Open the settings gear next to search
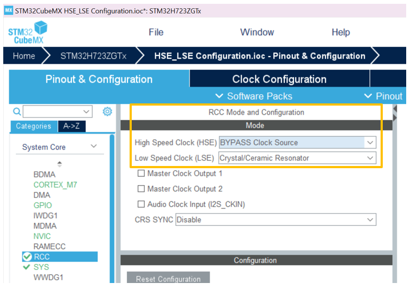410x289 pixels. point(107,112)
